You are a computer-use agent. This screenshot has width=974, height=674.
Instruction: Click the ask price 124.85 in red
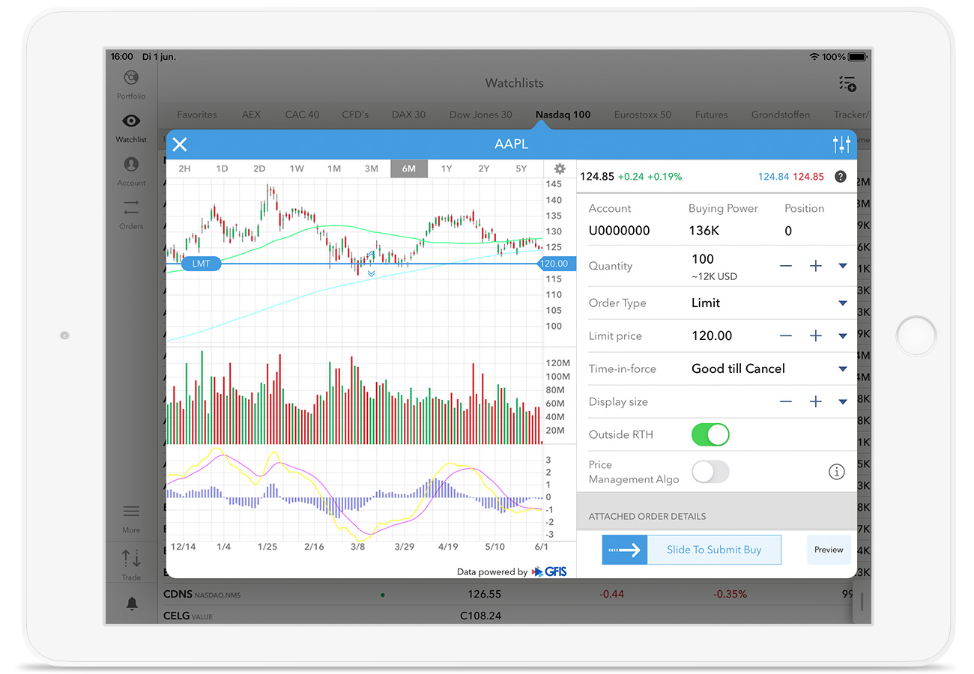click(x=808, y=177)
